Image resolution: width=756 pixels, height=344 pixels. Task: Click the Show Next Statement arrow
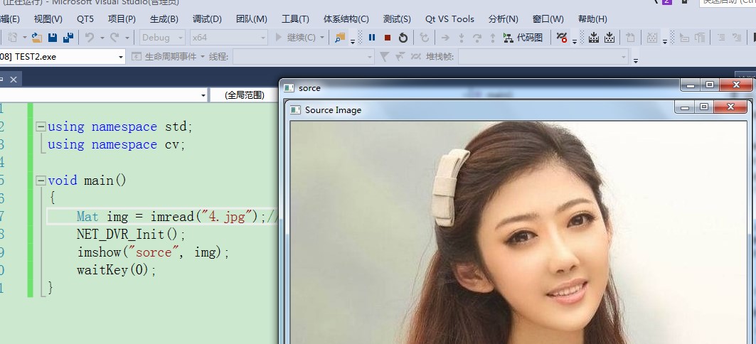(x=445, y=38)
